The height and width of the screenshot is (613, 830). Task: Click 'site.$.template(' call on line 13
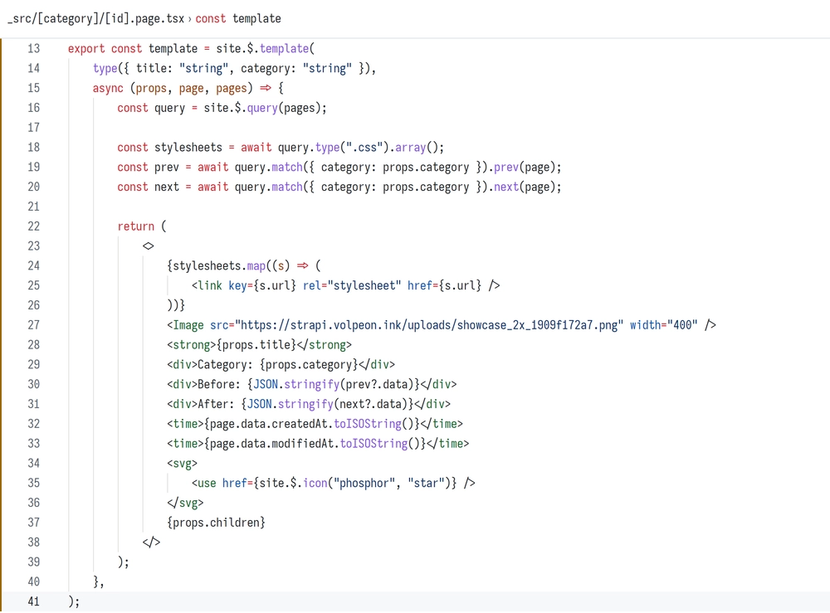pyautogui.click(x=266, y=49)
